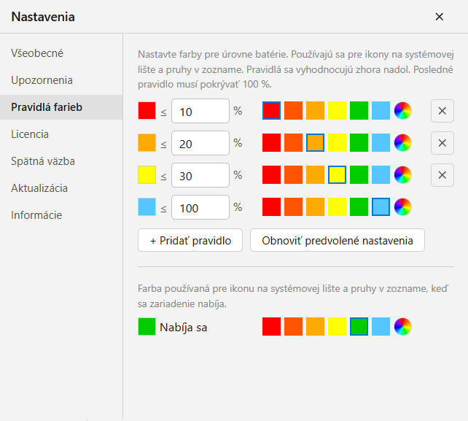Choose amber palette color in 10 % row
This screenshot has height=421, width=468.
pos(315,111)
